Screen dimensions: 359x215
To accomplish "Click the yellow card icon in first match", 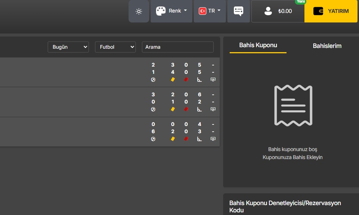I will point(173,80).
